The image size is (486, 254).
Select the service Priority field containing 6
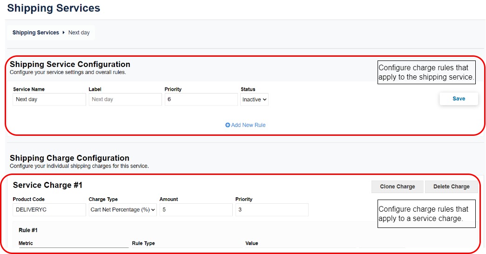click(201, 100)
